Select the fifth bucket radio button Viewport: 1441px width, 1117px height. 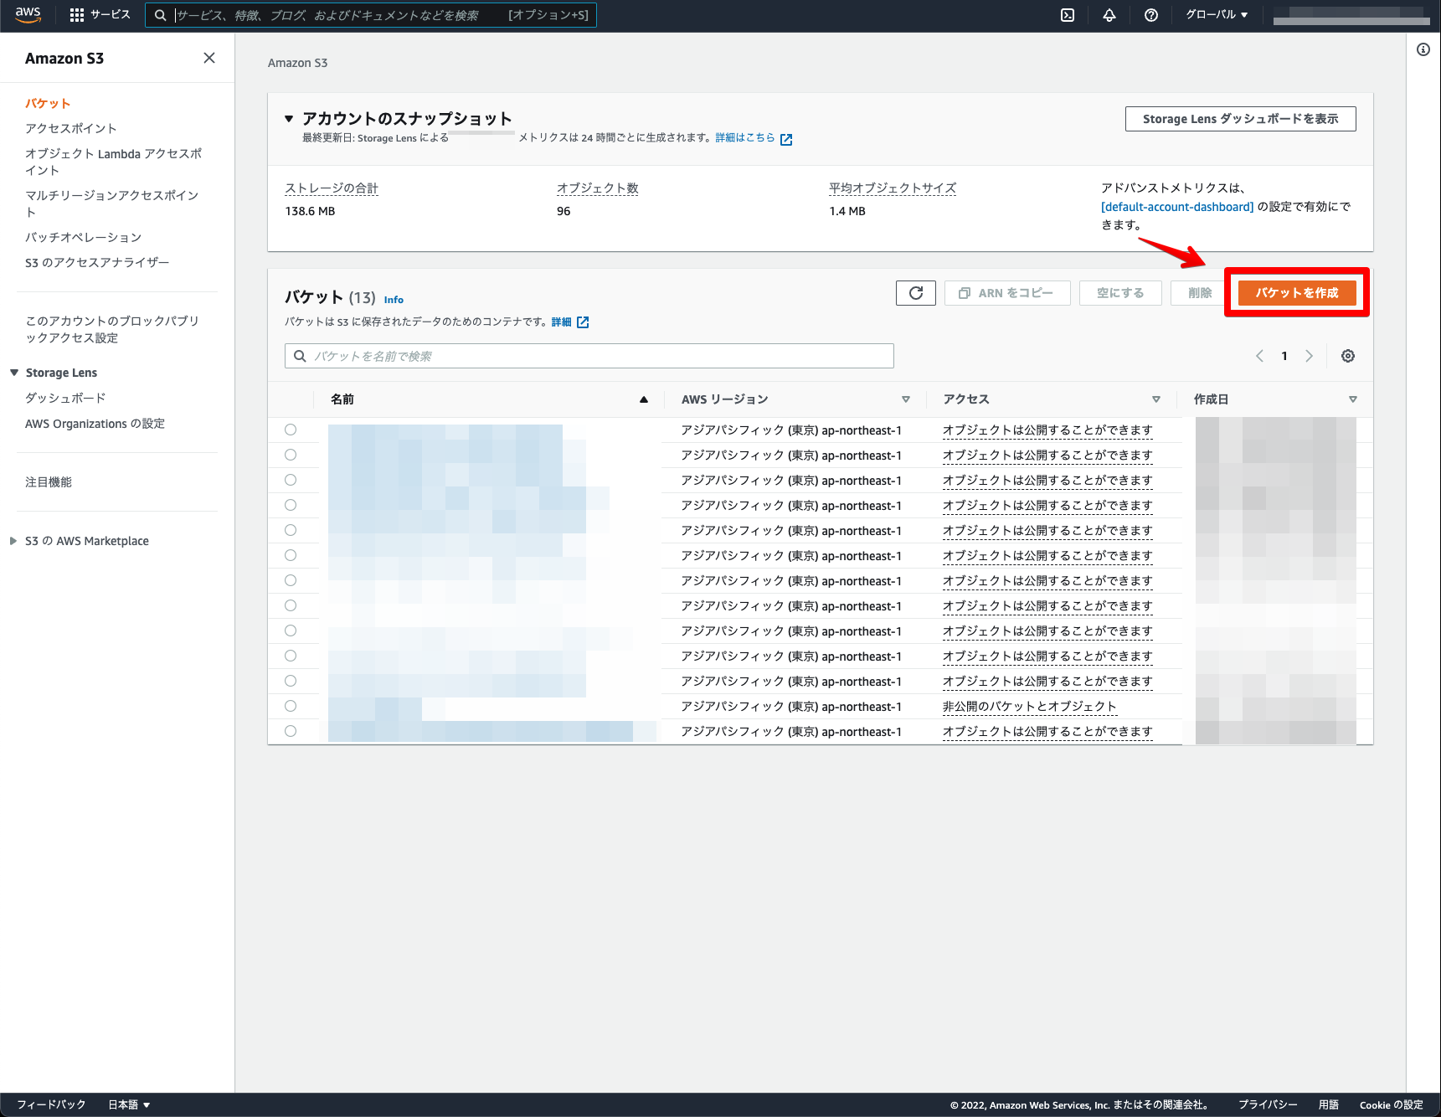(x=291, y=530)
